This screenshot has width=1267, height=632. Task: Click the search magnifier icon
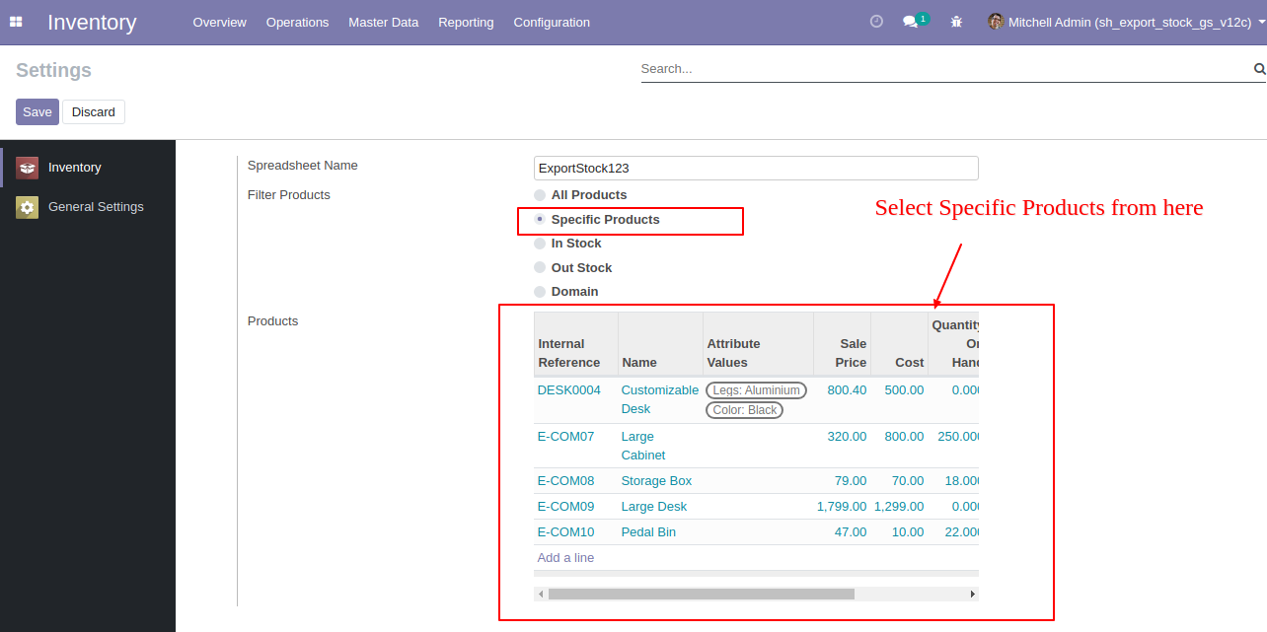tap(1259, 69)
